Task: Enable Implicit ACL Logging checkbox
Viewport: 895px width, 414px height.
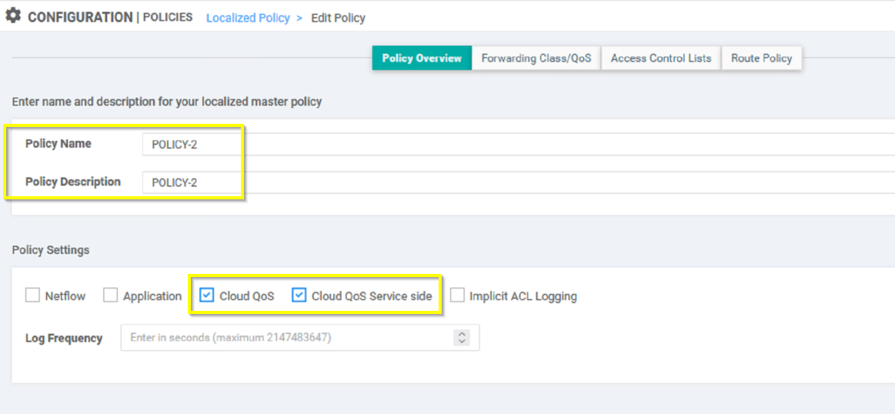Action: click(x=457, y=295)
